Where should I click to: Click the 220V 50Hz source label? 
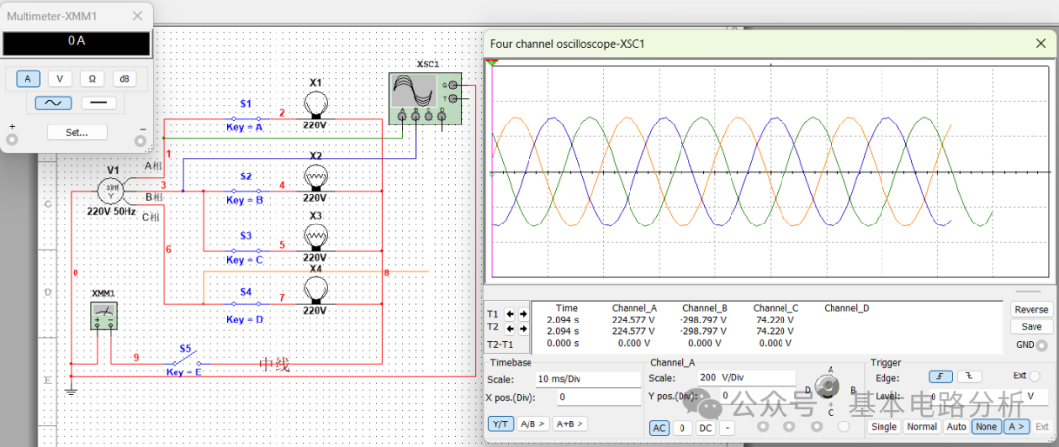tap(112, 211)
